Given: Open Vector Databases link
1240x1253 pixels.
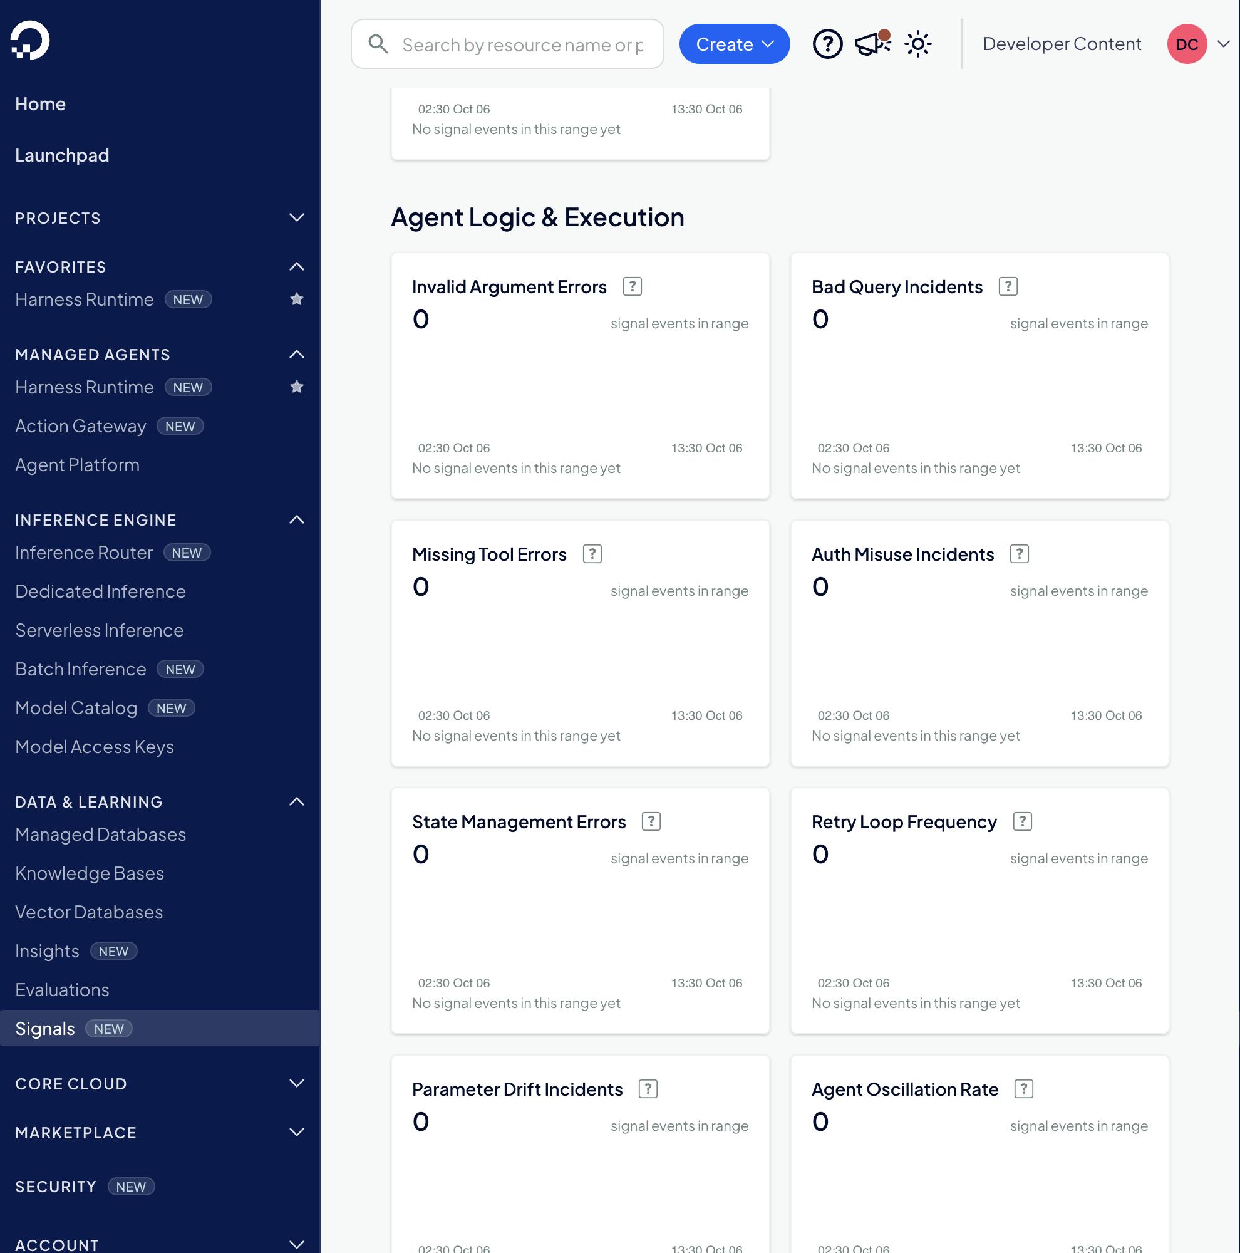Looking at the screenshot, I should tap(89, 912).
